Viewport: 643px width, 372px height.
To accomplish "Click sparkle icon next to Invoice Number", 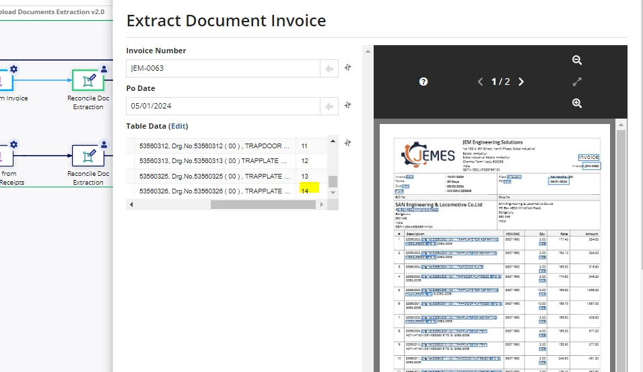I will point(347,67).
